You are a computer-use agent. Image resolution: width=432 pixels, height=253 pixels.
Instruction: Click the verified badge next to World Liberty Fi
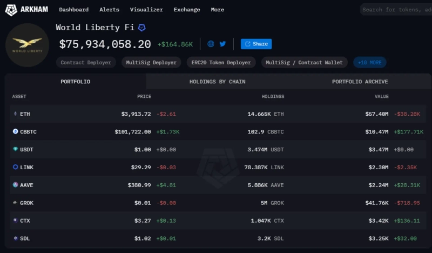[x=142, y=27]
